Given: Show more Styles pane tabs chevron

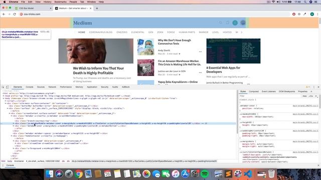Looking at the screenshot, I should click(x=311, y=91).
